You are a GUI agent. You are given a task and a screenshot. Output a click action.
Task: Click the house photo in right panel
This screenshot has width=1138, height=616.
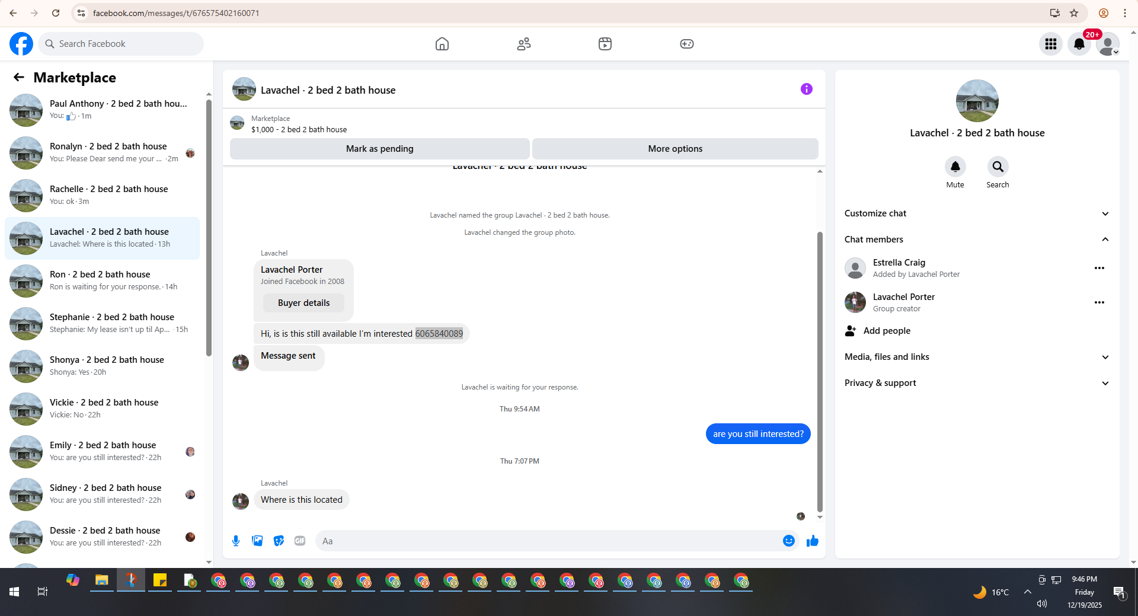[977, 101]
